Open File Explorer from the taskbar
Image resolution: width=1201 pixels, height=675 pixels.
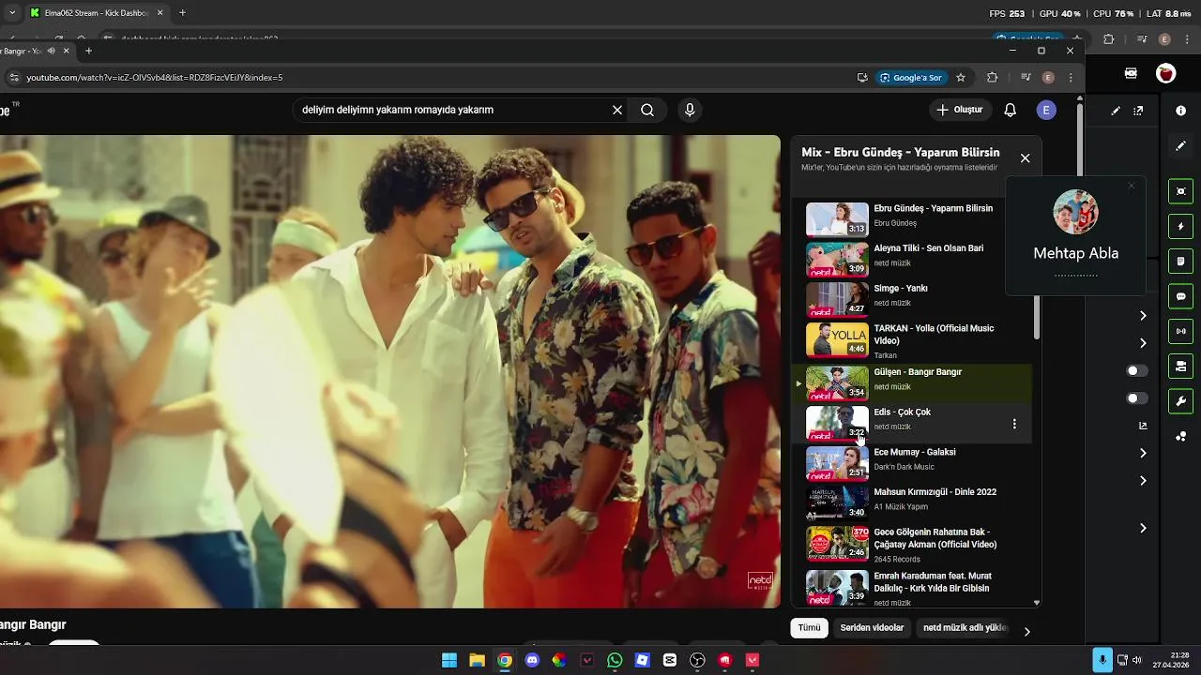(x=477, y=660)
